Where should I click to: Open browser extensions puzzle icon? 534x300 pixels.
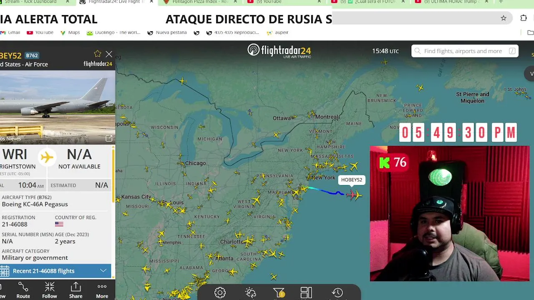click(x=524, y=18)
